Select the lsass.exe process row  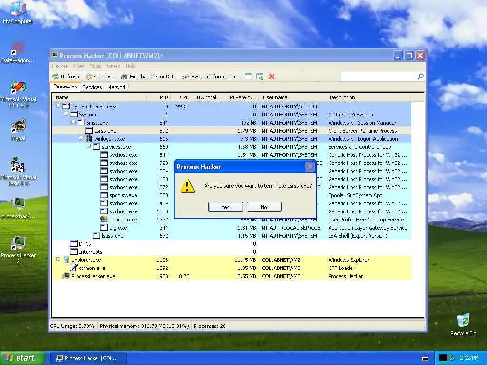(x=232, y=236)
